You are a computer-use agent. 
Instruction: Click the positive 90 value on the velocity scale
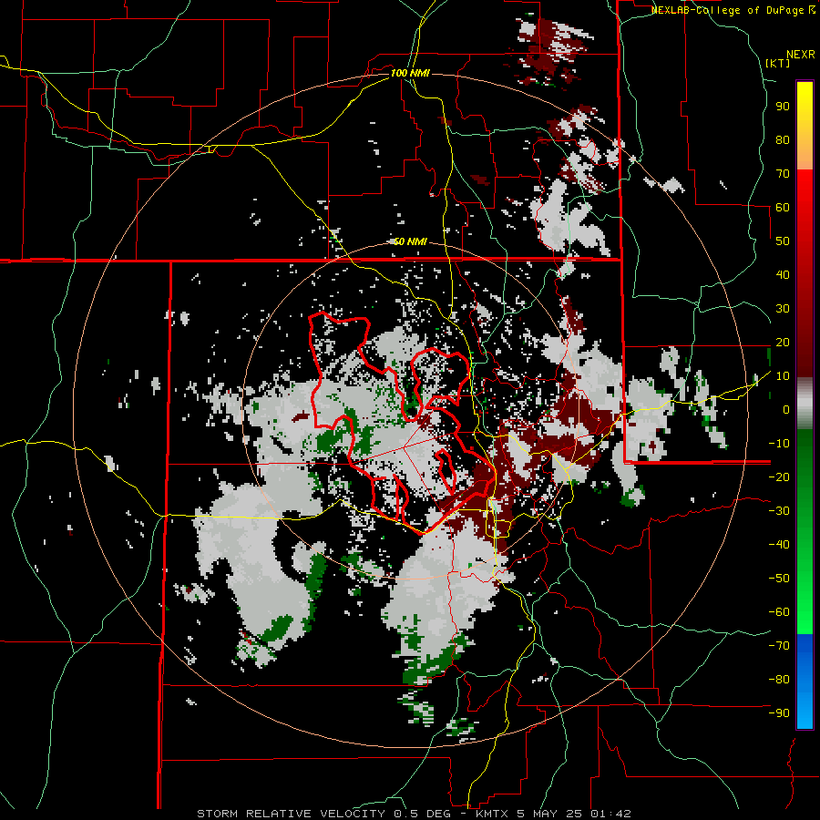click(783, 107)
